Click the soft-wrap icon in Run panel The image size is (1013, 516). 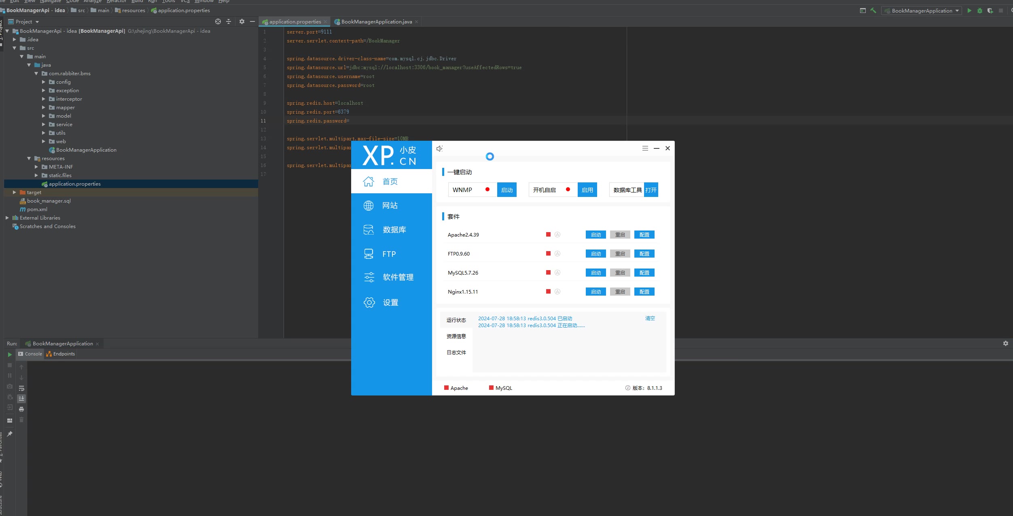[x=21, y=388]
